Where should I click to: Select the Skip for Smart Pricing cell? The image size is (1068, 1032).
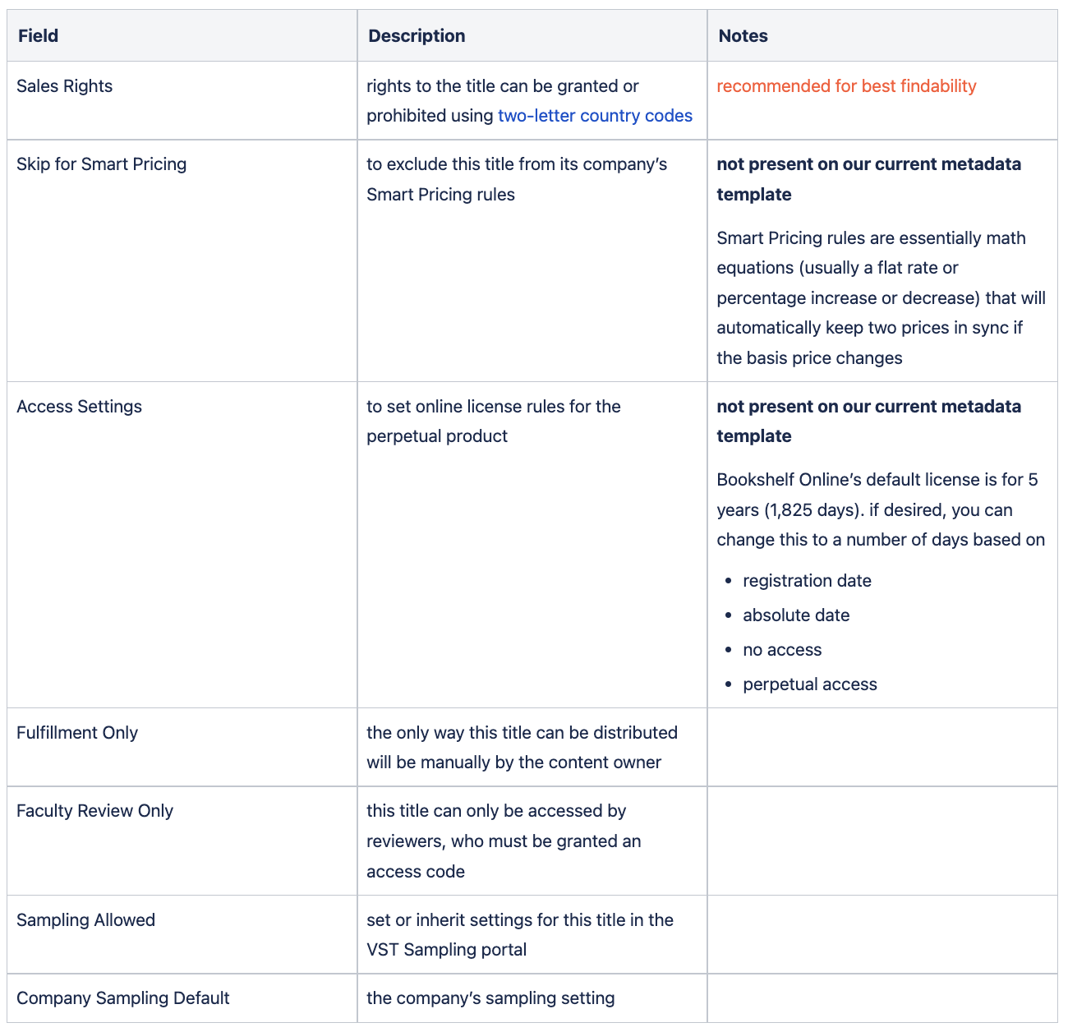(x=182, y=260)
